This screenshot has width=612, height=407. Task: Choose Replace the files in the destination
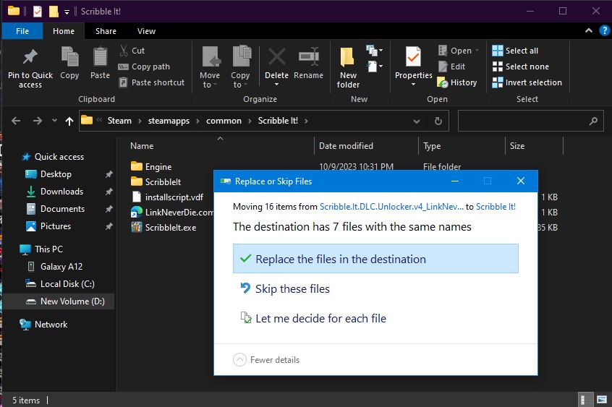coord(375,259)
